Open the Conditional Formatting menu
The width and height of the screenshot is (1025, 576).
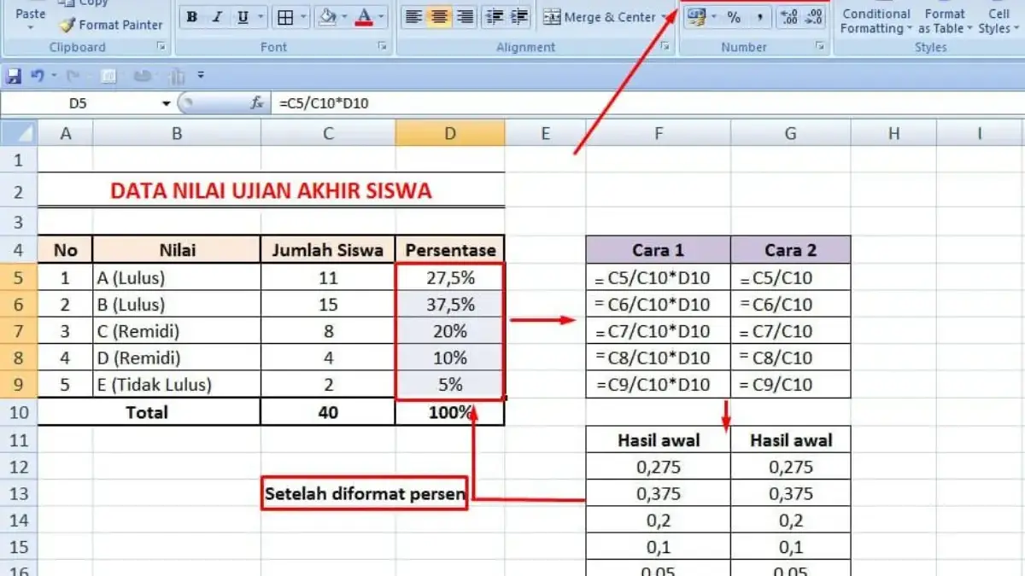coord(876,21)
